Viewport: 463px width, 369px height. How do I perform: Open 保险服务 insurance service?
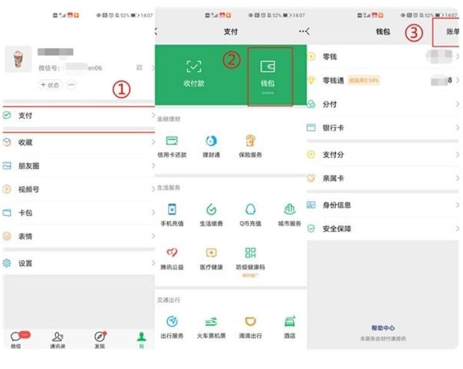pyautogui.click(x=250, y=147)
